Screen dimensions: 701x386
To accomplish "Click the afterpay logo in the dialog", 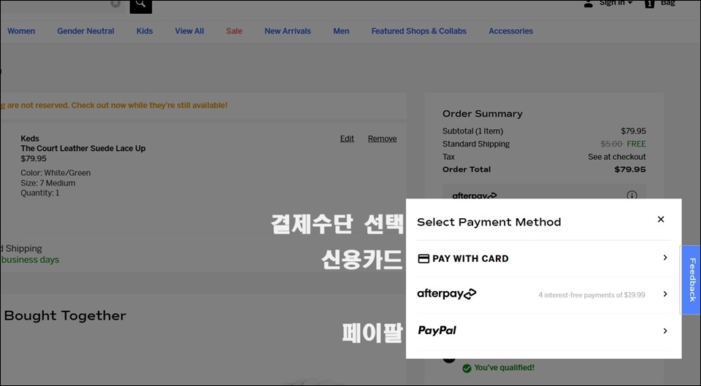I will click(447, 293).
